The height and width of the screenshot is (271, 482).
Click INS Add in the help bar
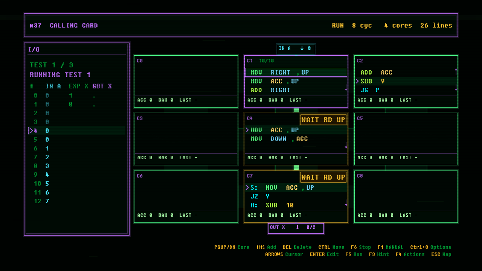(266, 247)
